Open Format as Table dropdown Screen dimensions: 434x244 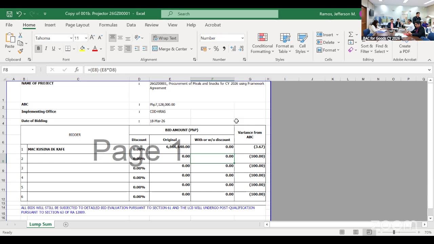pos(285,43)
